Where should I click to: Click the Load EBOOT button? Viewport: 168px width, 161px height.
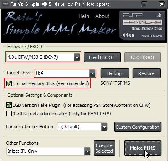coord(102,57)
